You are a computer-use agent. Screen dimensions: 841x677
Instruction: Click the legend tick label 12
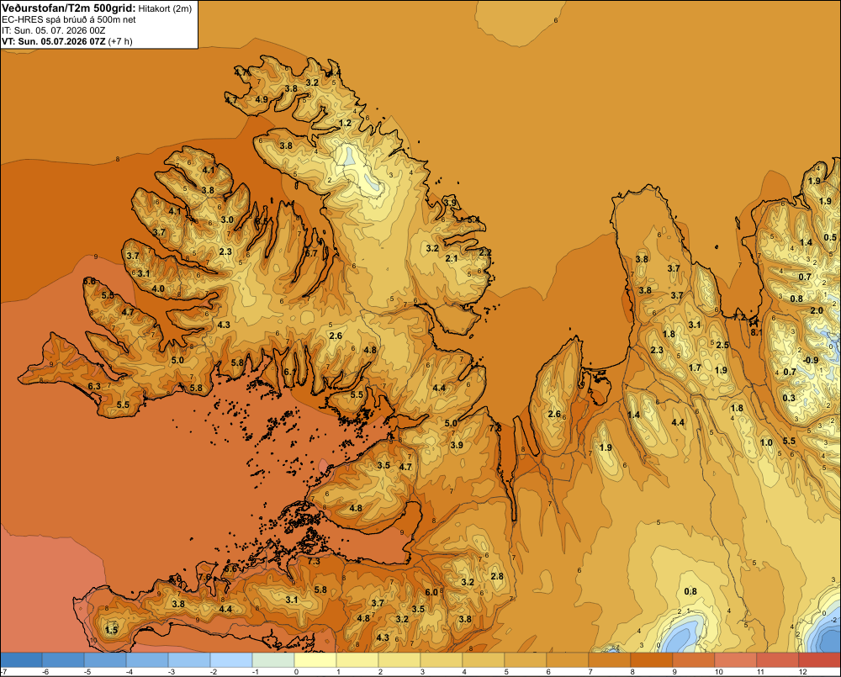tap(803, 672)
